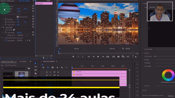The width and height of the screenshot is (175, 98).
Task: Open the Origem plabra.psd source dropdown
Action: click(16, 1)
